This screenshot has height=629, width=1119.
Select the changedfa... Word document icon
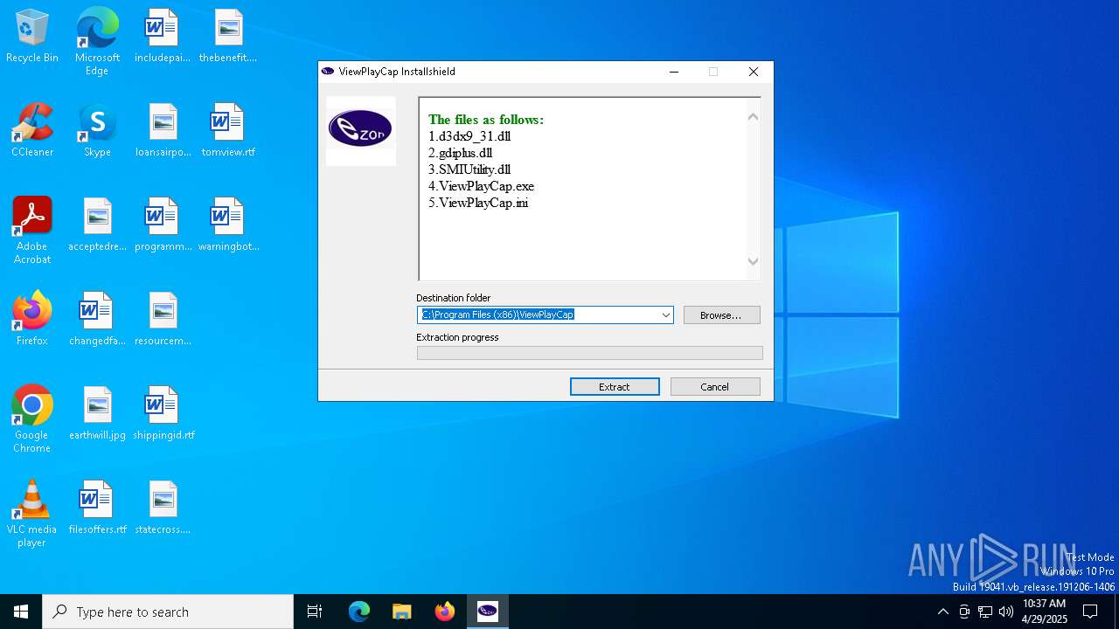point(97,320)
